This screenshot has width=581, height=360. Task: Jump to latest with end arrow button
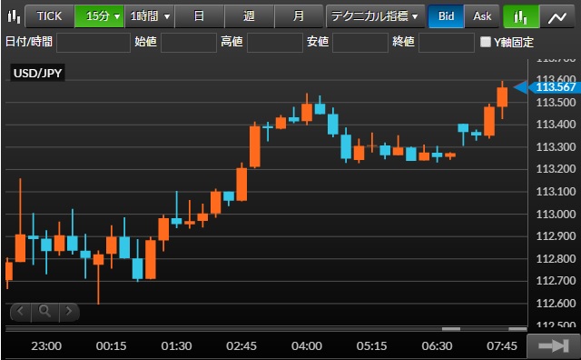(554, 345)
